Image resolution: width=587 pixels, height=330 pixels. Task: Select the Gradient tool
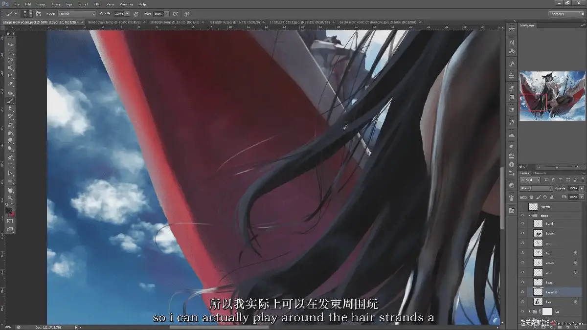point(11,133)
